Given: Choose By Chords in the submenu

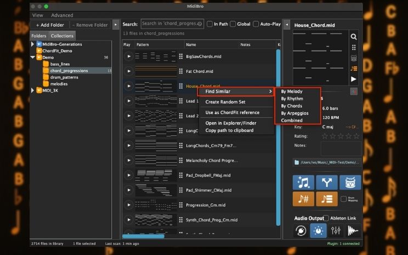Looking at the screenshot, I should [291, 106].
